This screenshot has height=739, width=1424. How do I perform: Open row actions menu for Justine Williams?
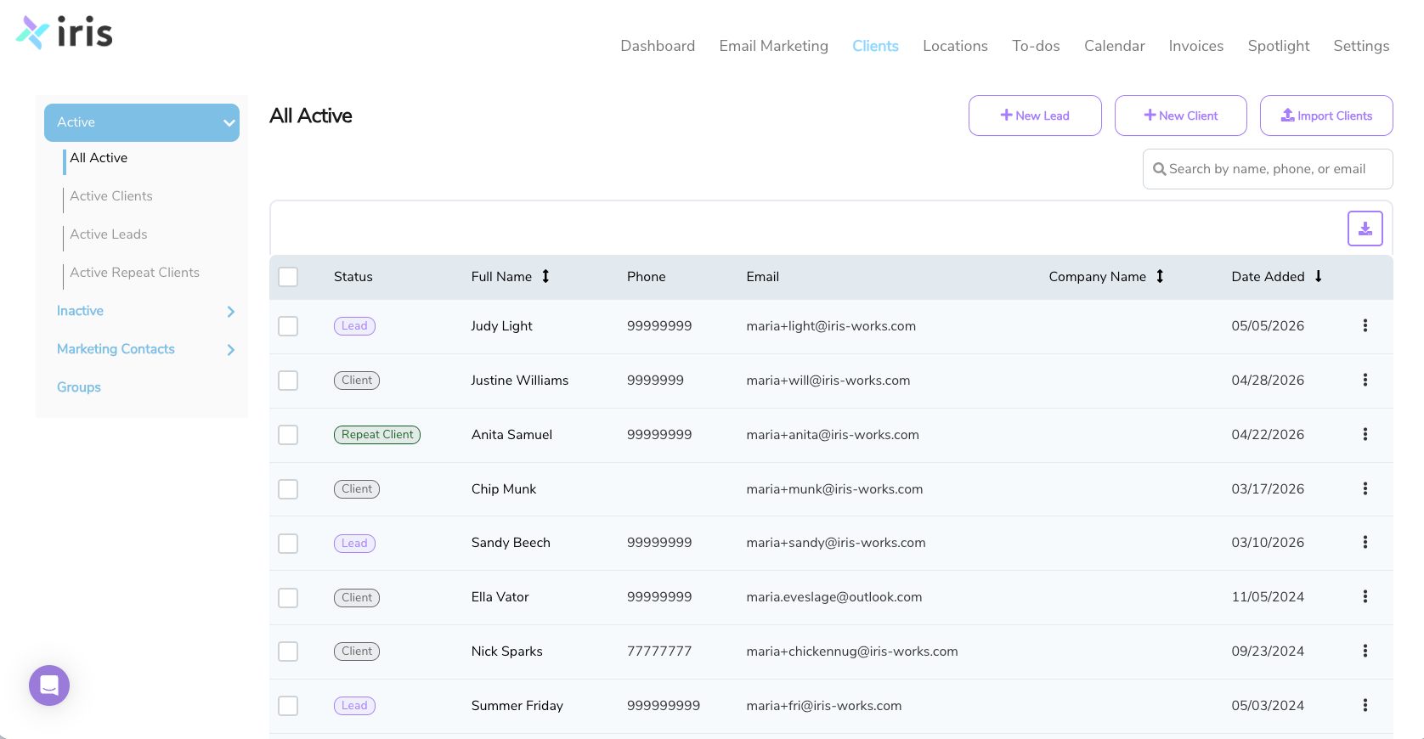click(1365, 380)
